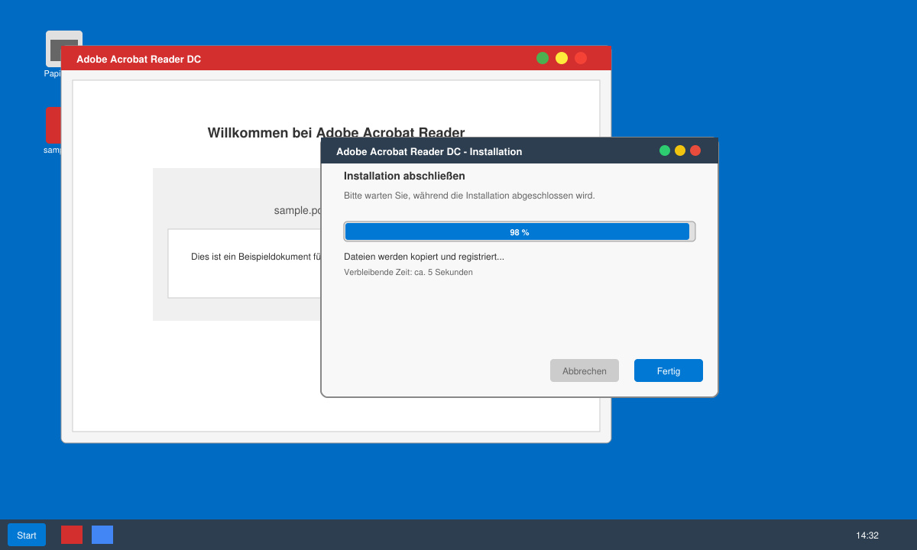This screenshot has height=550, width=917.
Task: Click the installer dialog title bar text
Action: pyautogui.click(x=429, y=151)
